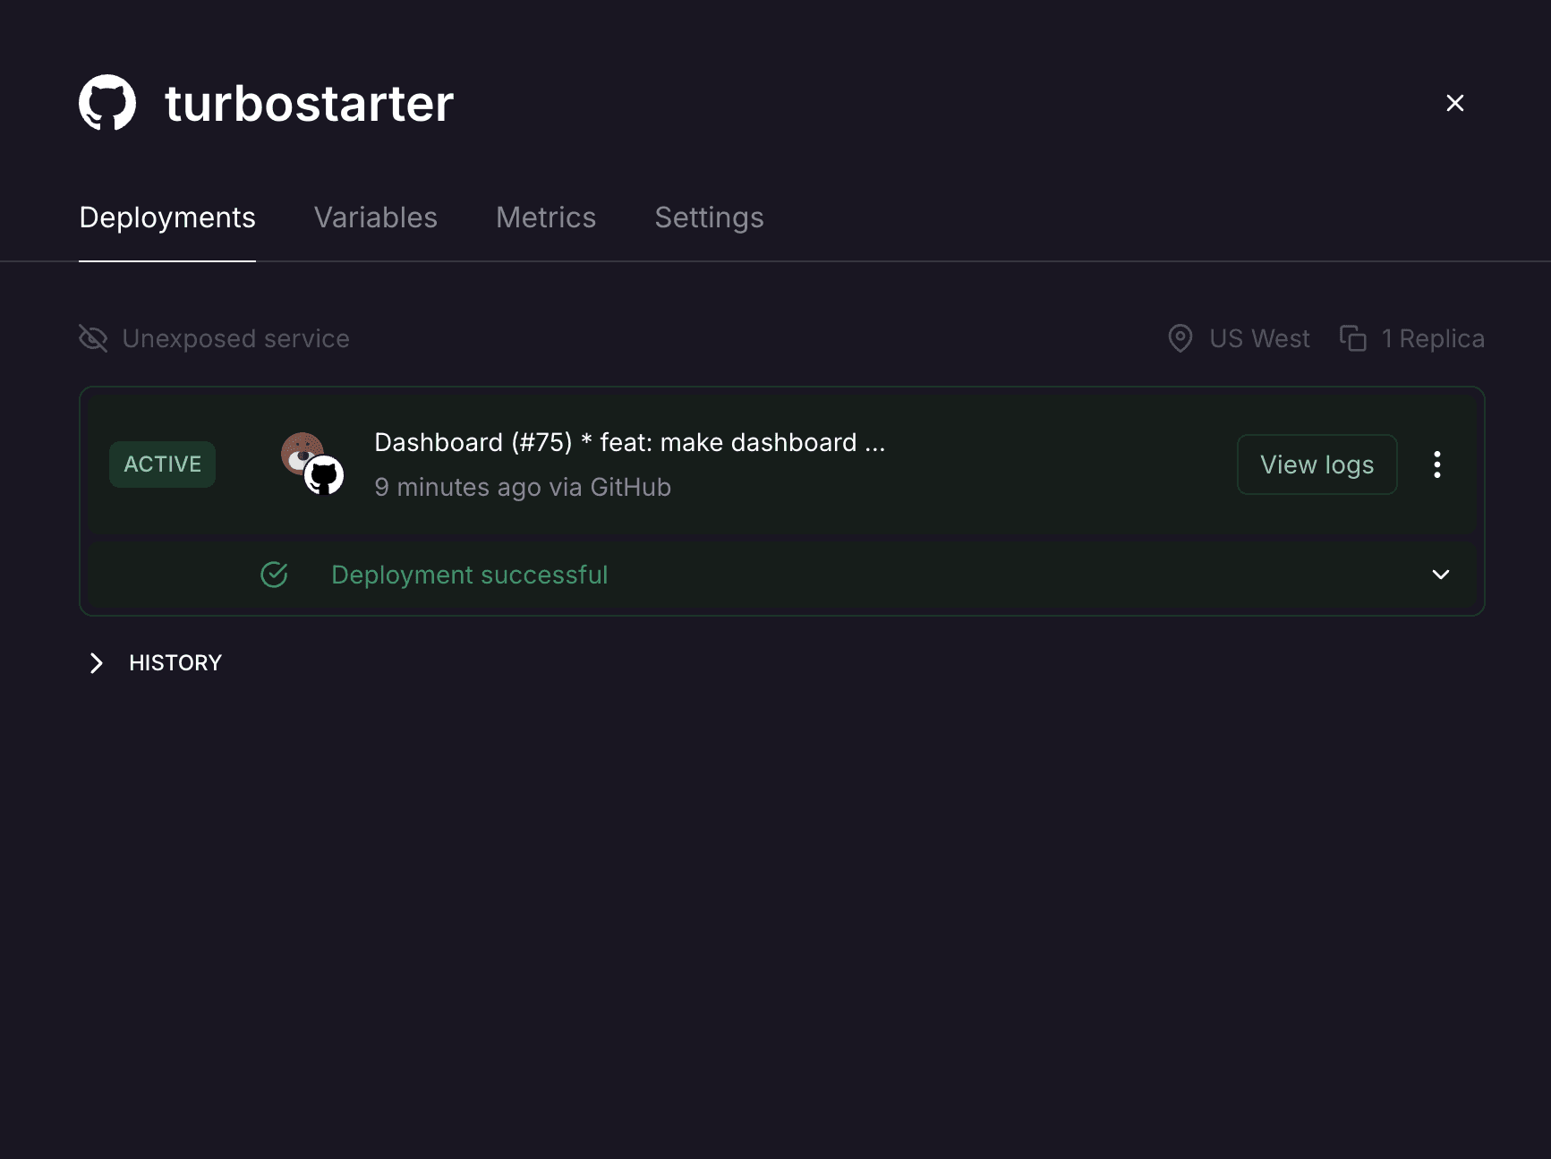Click the Unexposed service label
The image size is (1551, 1159).
235,338
